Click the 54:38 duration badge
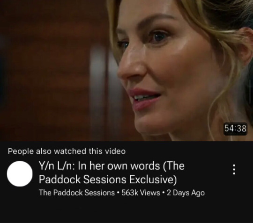The width and height of the screenshot is (253, 223). pyautogui.click(x=236, y=129)
